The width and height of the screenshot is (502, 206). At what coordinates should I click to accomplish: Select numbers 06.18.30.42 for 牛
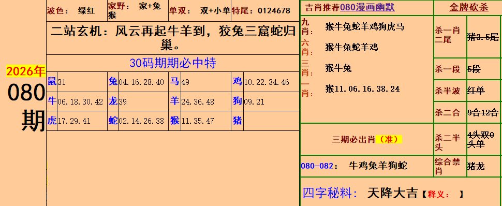click(x=80, y=102)
